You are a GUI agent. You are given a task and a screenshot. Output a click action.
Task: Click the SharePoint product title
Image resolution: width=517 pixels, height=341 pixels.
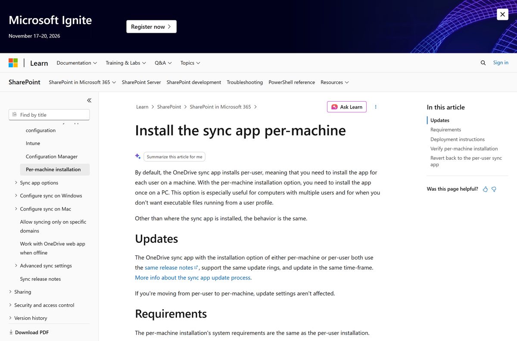[25, 82]
